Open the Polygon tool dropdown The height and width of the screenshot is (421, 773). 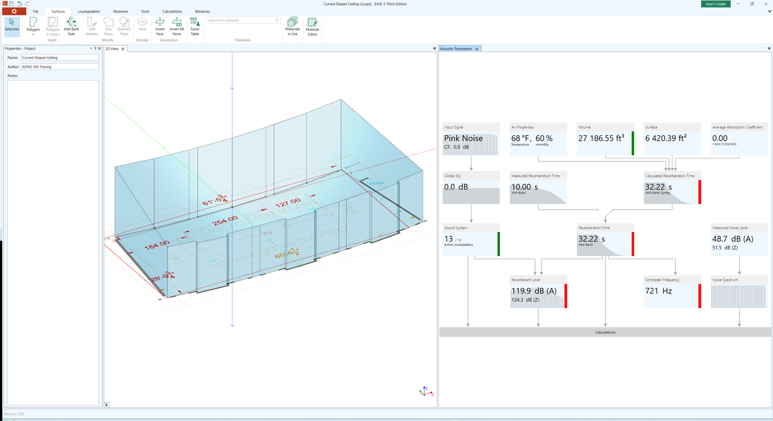coord(33,34)
